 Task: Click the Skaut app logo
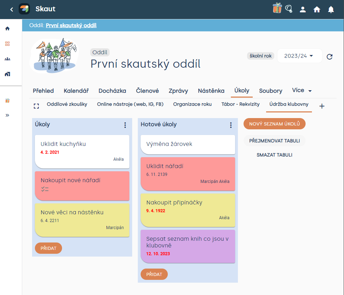pos(24,9)
